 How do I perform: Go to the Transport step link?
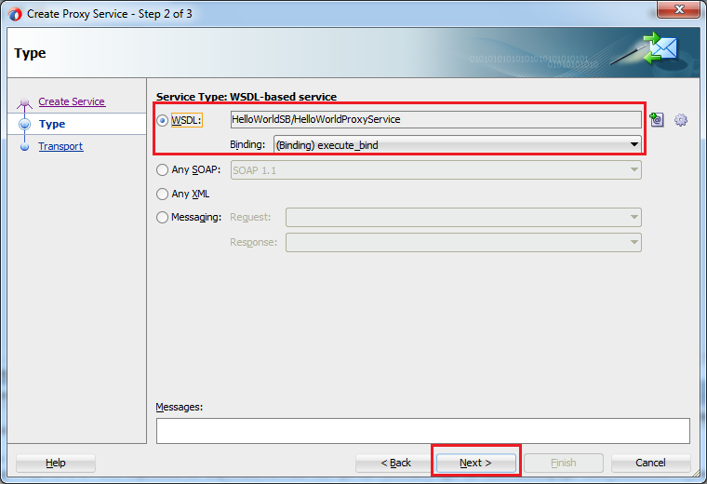coord(60,146)
